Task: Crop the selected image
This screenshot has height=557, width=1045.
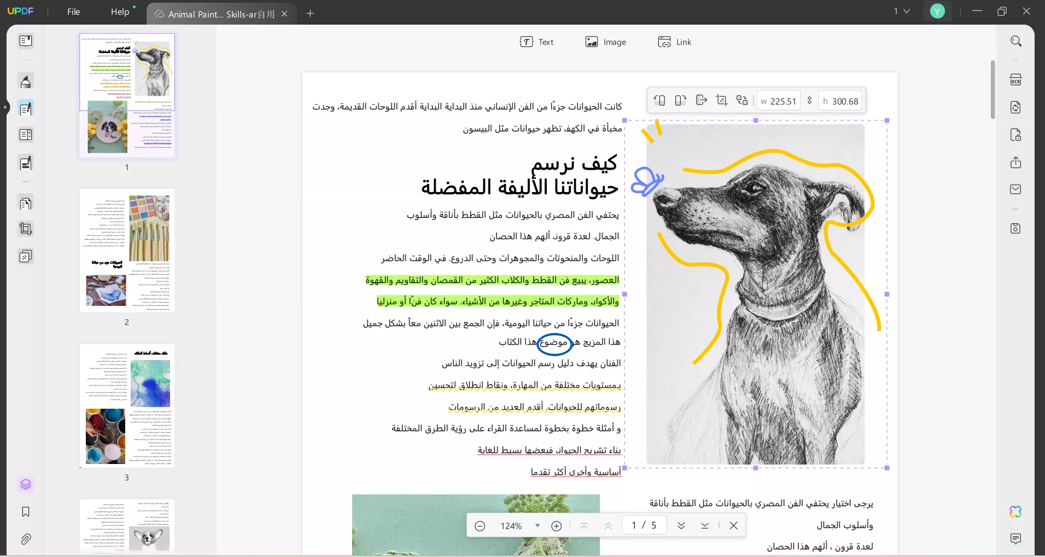Action: pos(722,101)
